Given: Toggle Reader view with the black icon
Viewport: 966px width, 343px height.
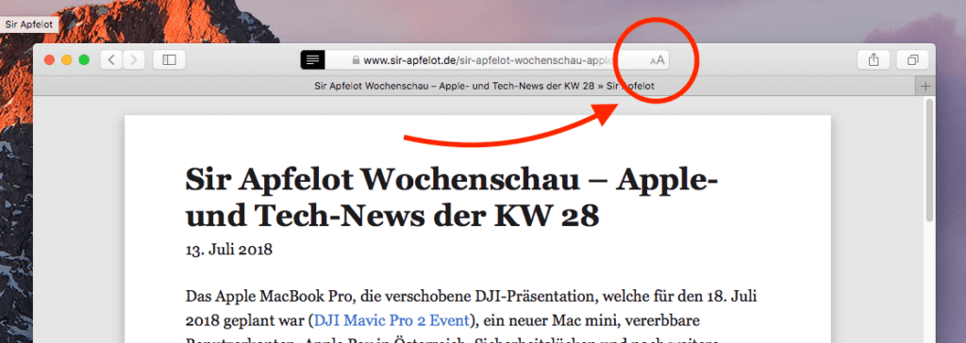Looking at the screenshot, I should click(313, 59).
